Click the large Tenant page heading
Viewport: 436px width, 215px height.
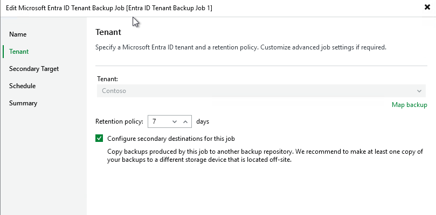[108, 32]
